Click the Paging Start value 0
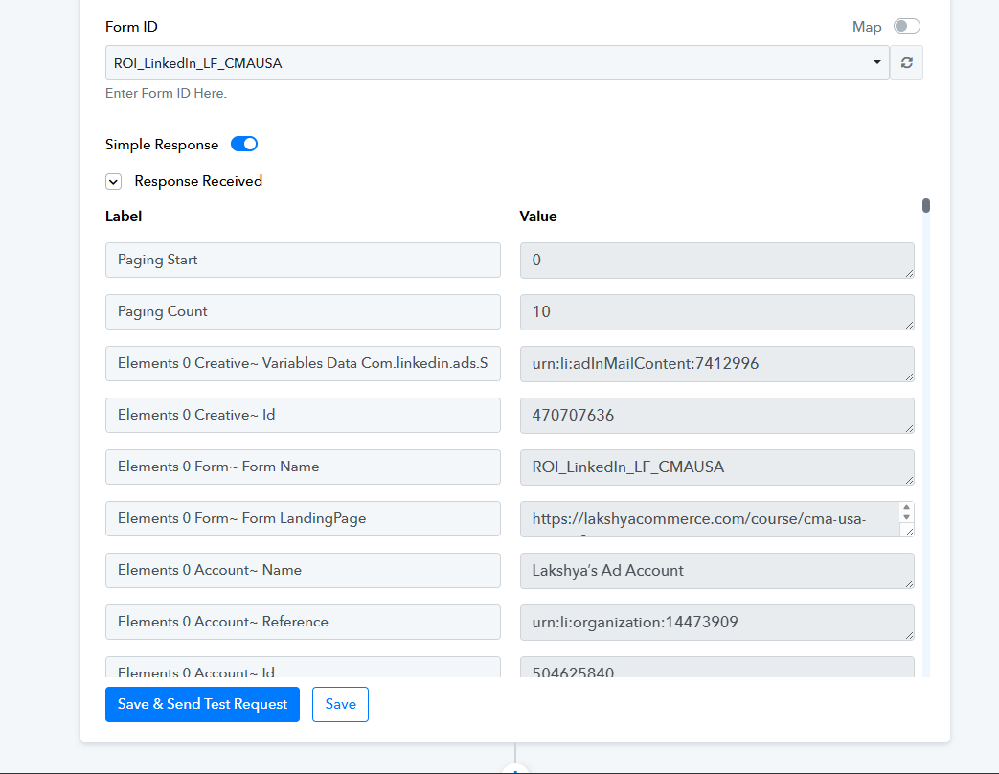The height and width of the screenshot is (774, 999). click(x=716, y=261)
